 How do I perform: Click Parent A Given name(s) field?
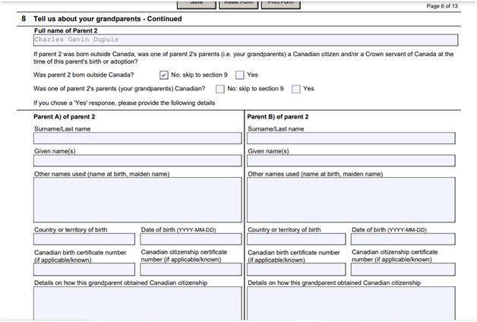click(x=137, y=161)
